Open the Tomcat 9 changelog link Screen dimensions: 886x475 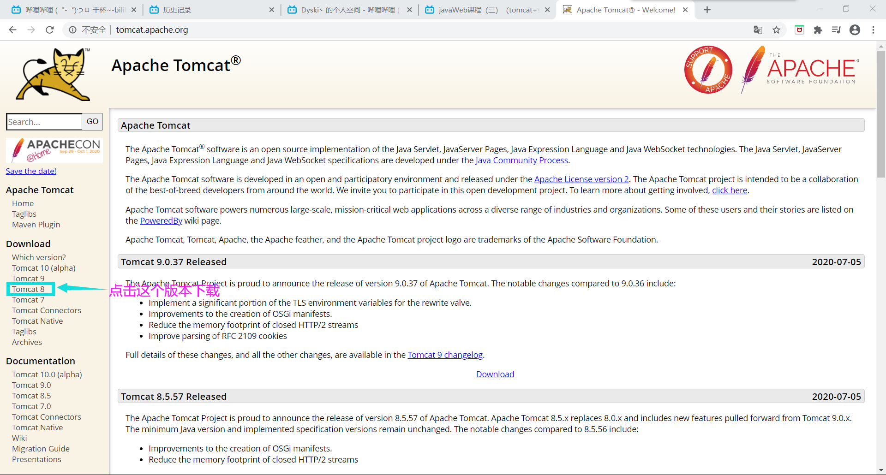445,355
